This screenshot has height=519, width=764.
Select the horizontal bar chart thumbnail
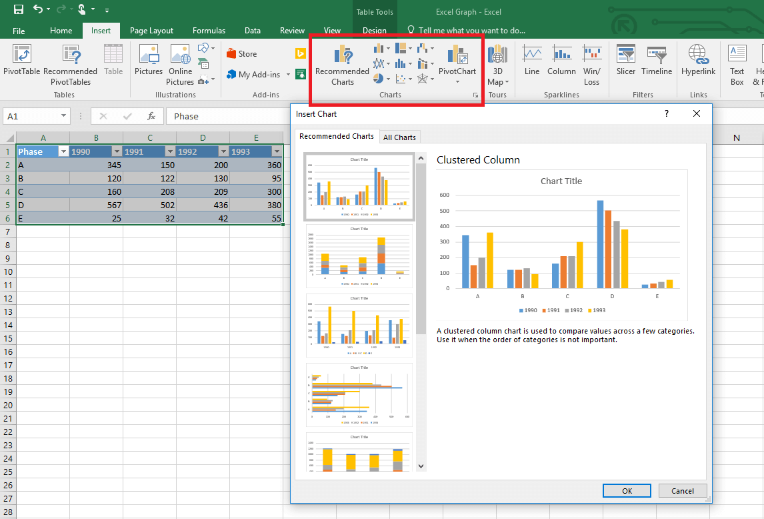pyautogui.click(x=359, y=395)
